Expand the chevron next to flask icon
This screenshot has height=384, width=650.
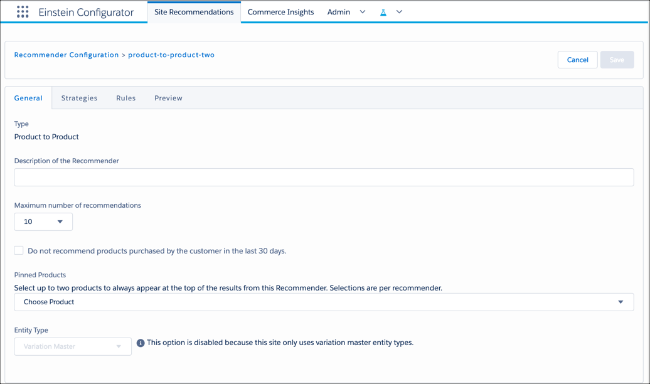pos(399,12)
